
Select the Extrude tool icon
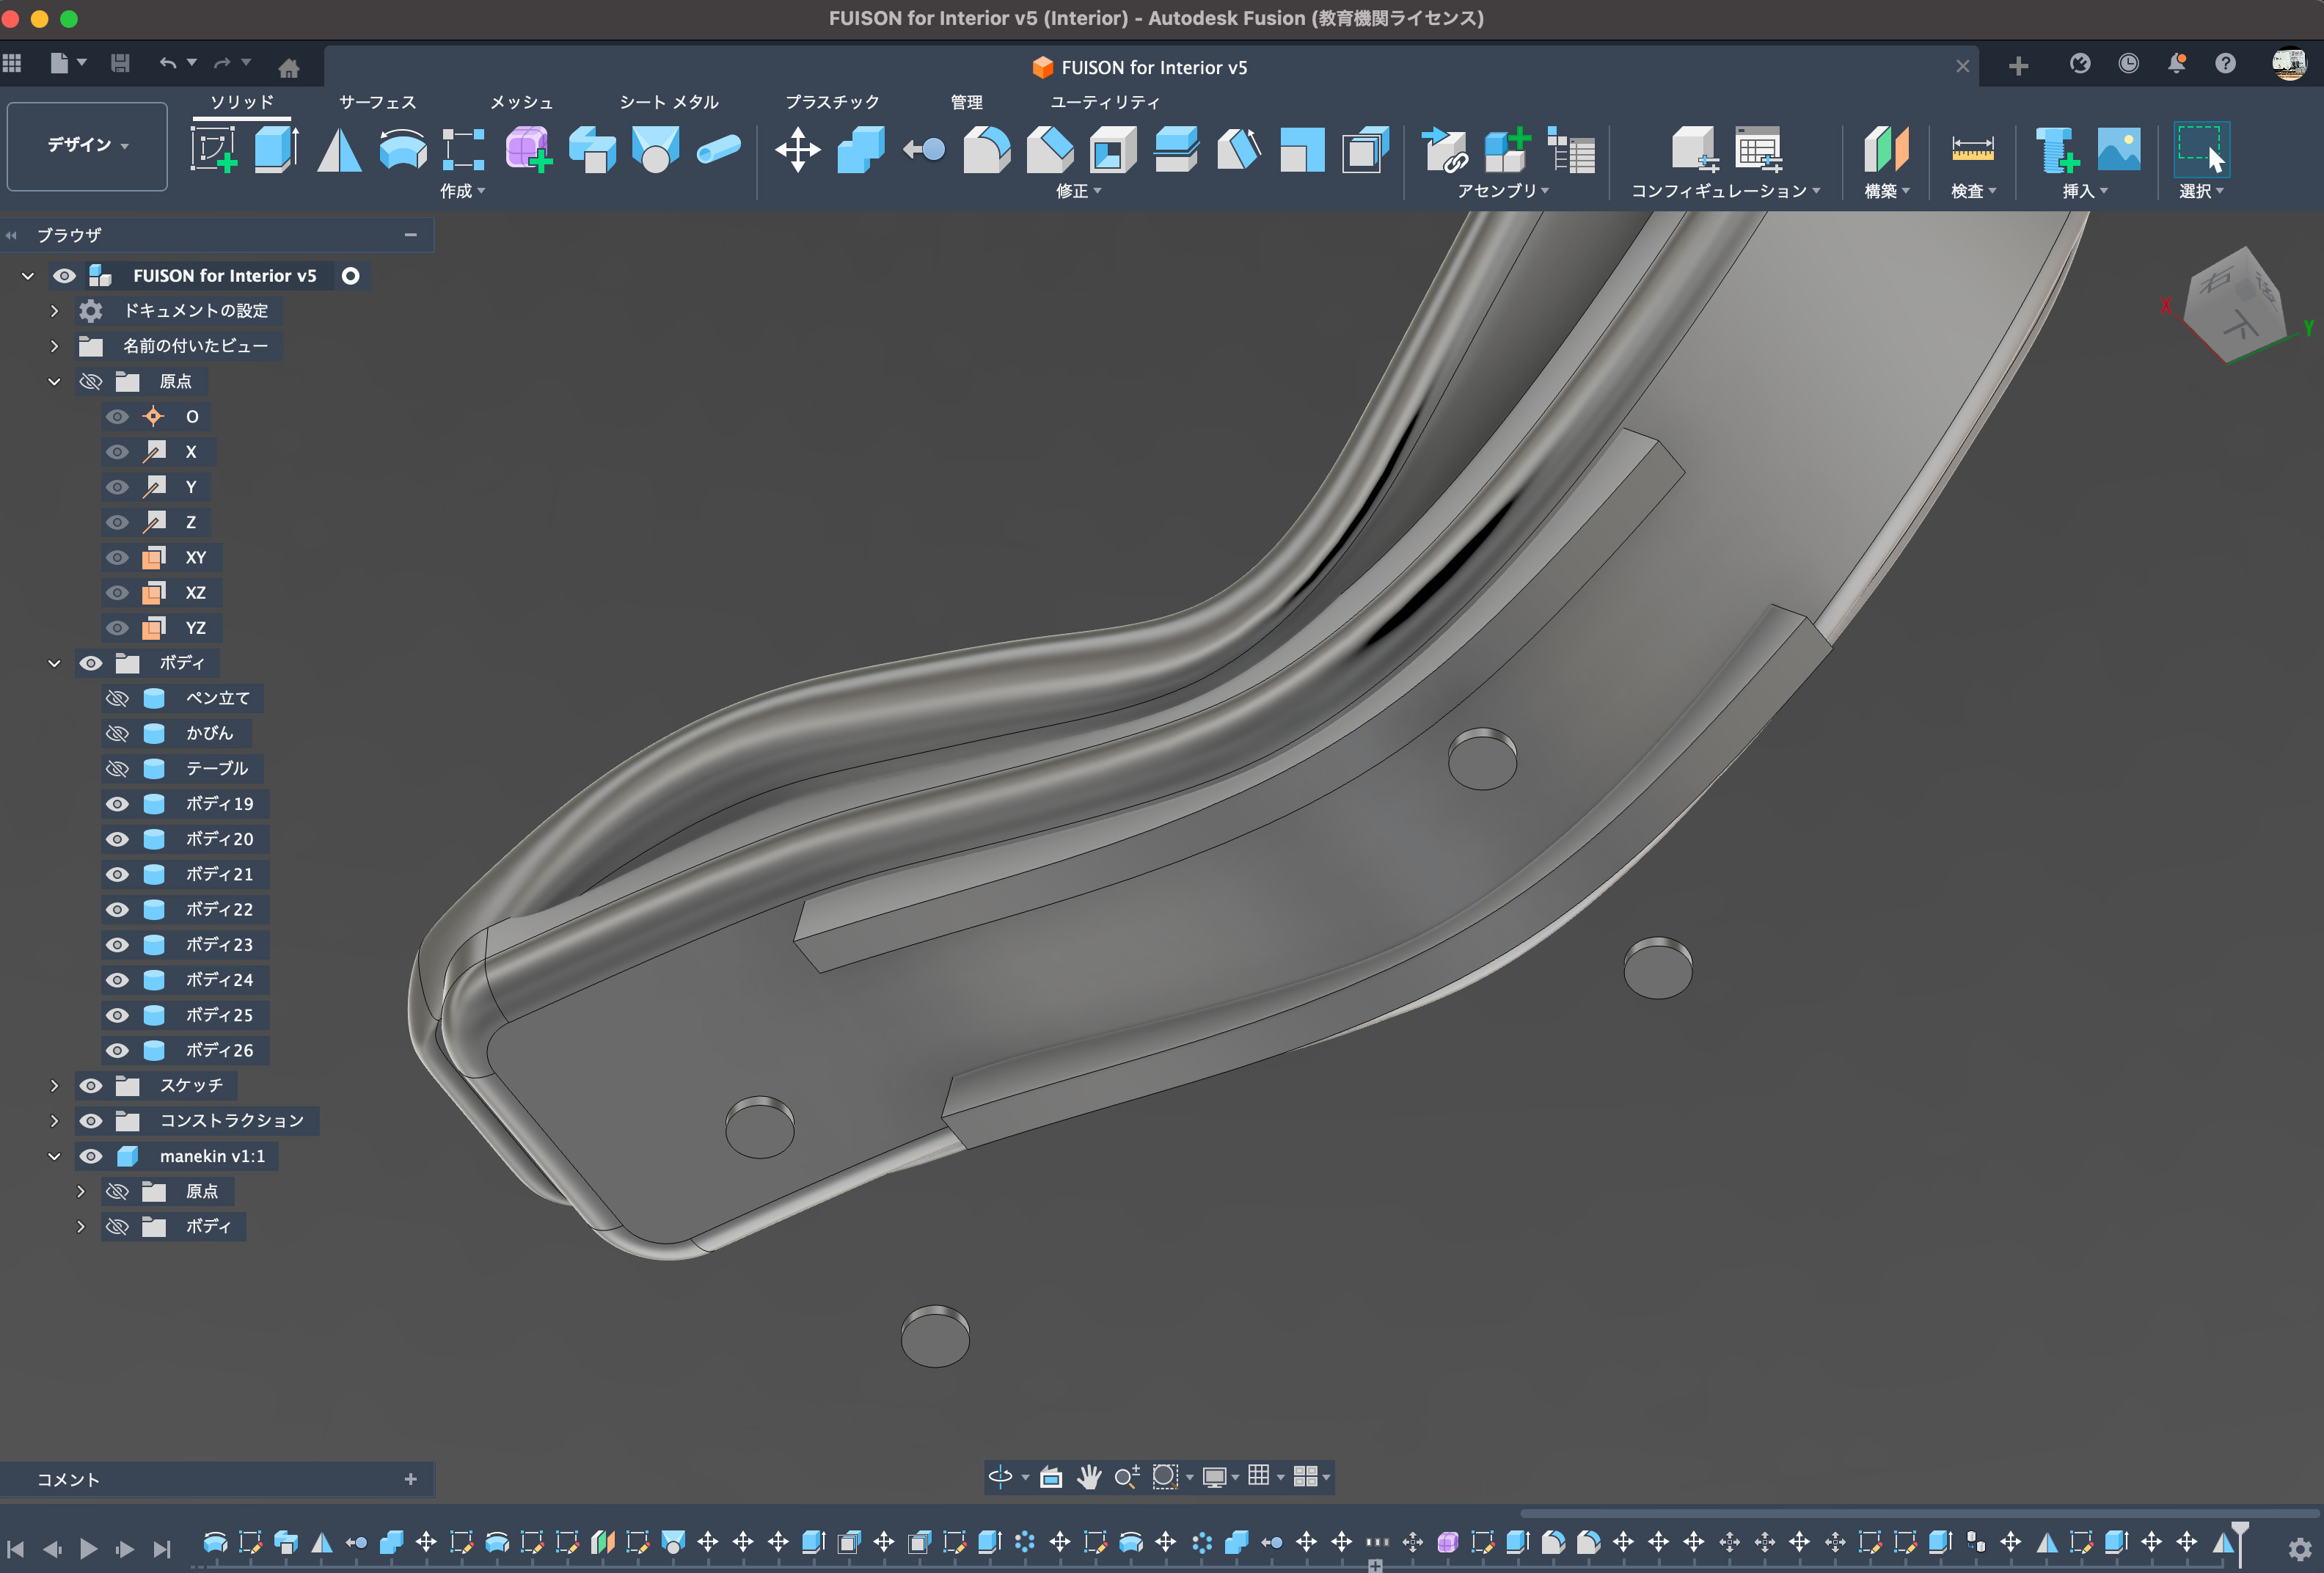tap(276, 149)
